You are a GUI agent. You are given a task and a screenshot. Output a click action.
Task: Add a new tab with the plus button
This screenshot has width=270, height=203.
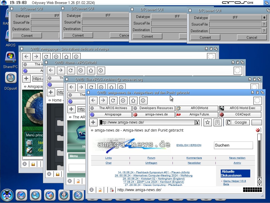93,122
